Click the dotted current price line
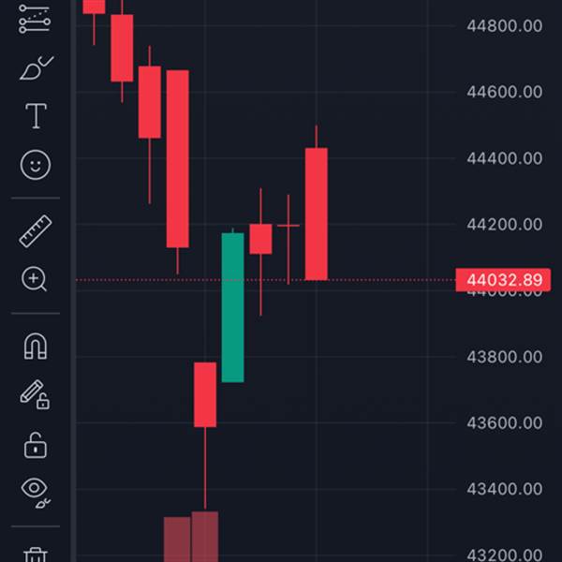This screenshot has height=562, width=562. [265, 280]
